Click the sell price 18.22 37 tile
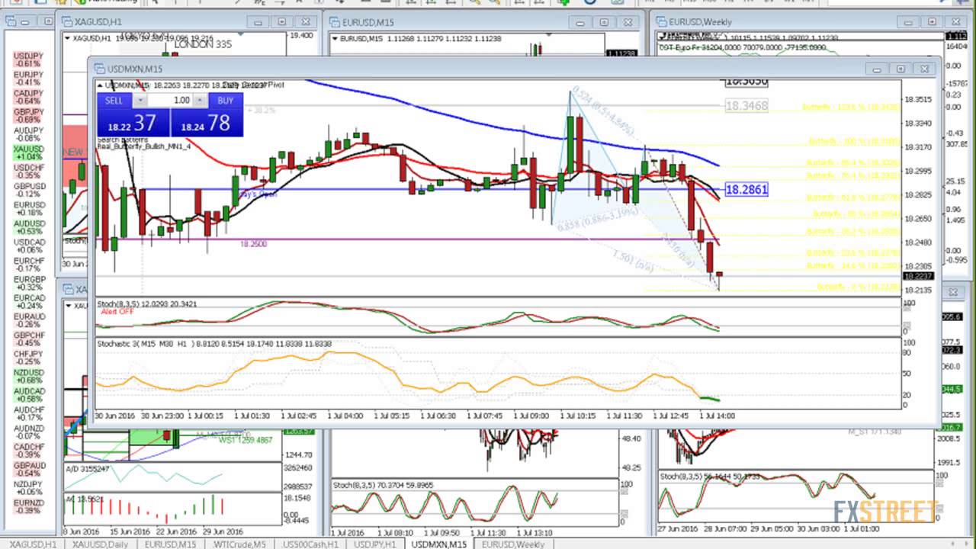Image resolution: width=976 pixels, height=549 pixels. [133, 123]
